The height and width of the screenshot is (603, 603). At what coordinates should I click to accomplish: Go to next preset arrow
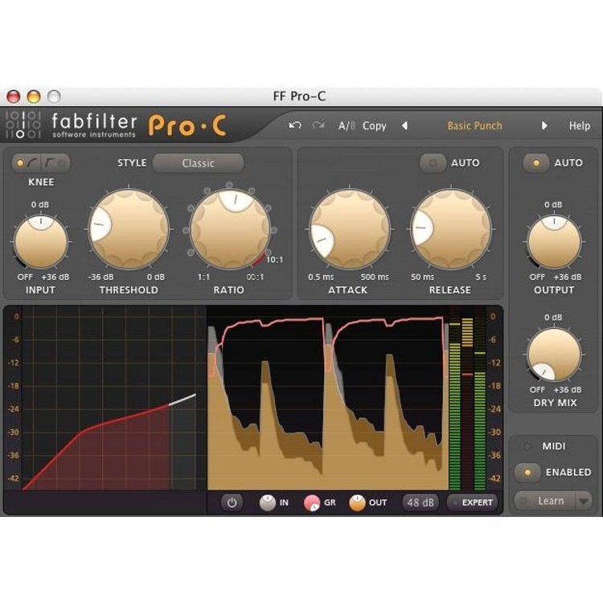tap(544, 125)
